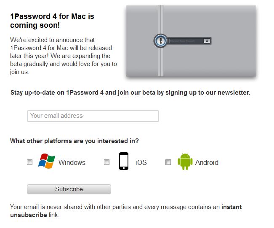274x228 pixels.
Task: Click the '1Password 4 for Mac is coming soon!' heading
Action: [52, 21]
